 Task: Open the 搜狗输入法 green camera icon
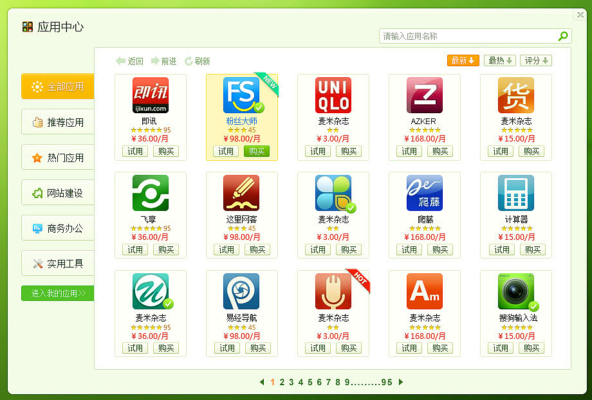515,292
